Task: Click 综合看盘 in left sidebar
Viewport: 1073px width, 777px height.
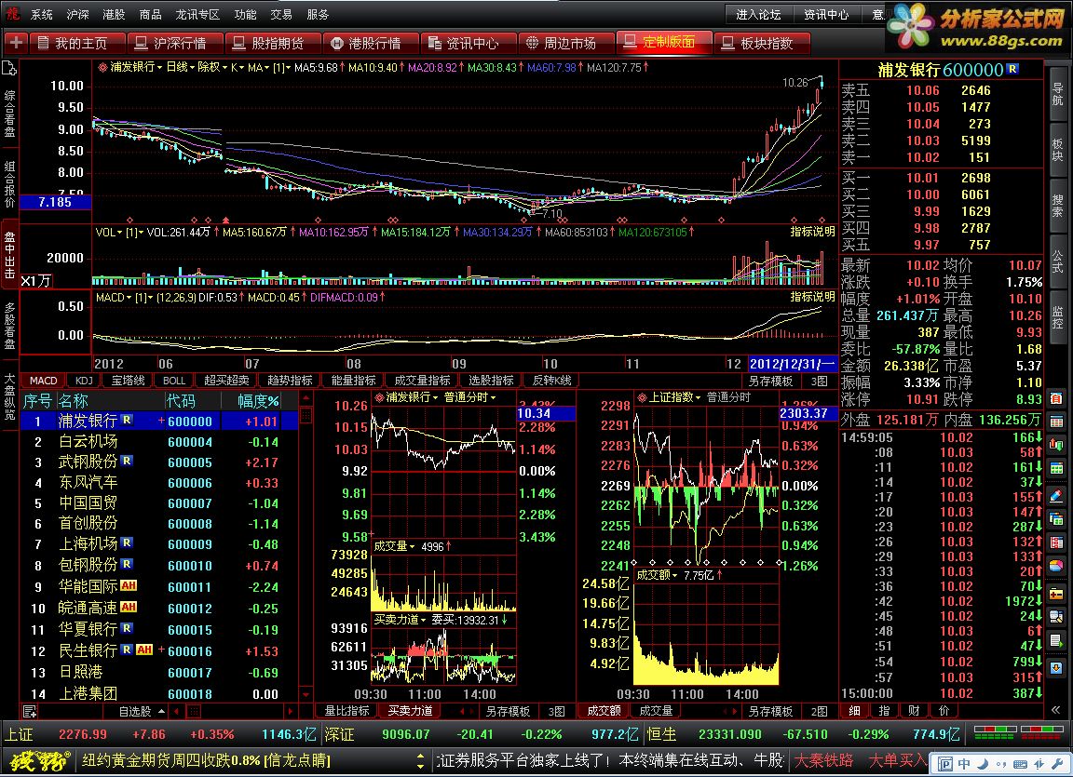Action: coord(9,114)
